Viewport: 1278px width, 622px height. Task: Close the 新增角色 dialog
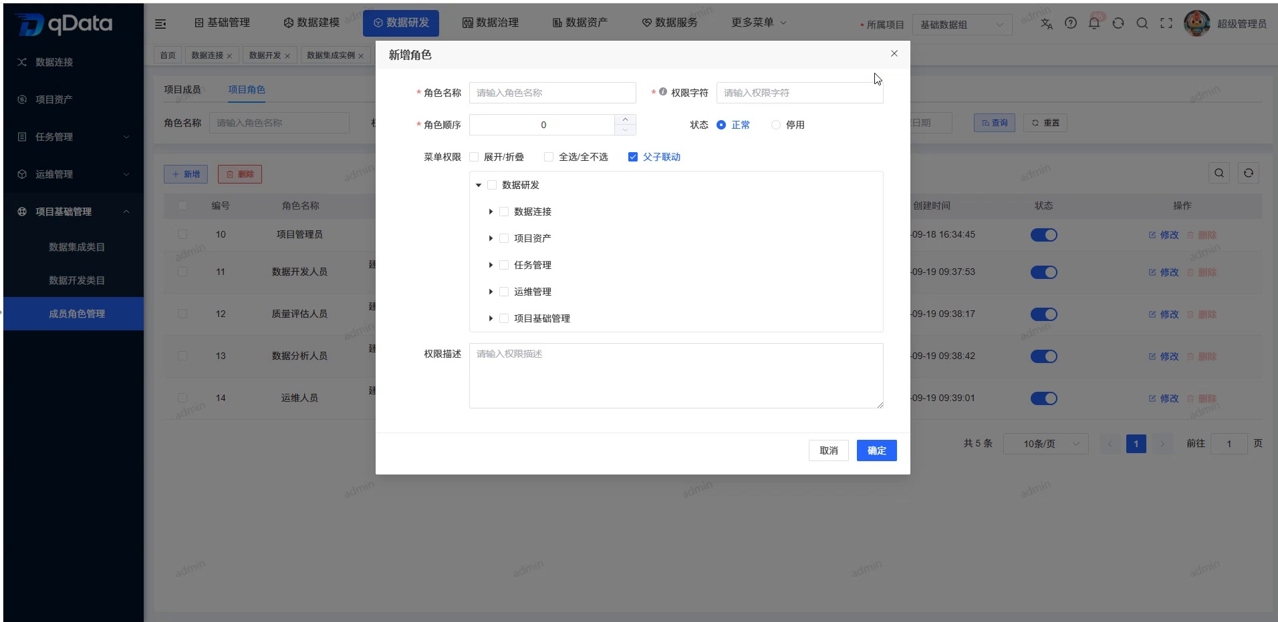[894, 53]
